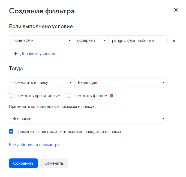Click the arrow icon in the содержит selector
This screenshot has width=186, height=177.
tap(104, 41)
